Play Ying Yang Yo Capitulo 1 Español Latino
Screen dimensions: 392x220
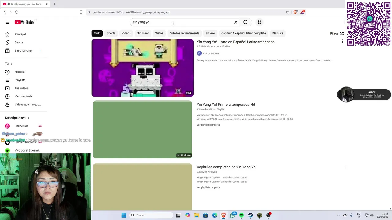(x=222, y=178)
